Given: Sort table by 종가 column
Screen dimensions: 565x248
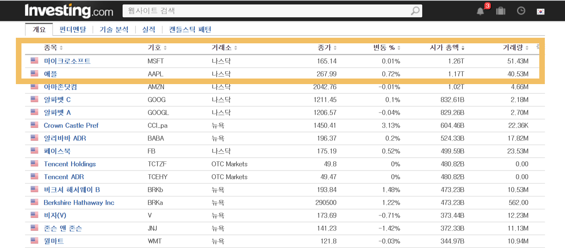Looking at the screenshot, I should pos(327,48).
